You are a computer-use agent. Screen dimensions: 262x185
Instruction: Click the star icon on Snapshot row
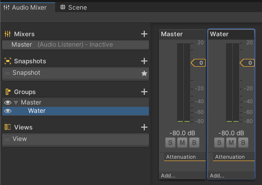pyautogui.click(x=144, y=73)
